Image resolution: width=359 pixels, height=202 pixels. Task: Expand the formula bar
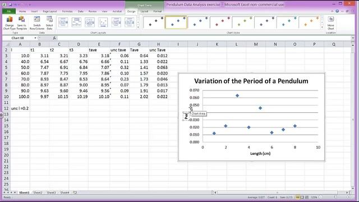point(353,38)
